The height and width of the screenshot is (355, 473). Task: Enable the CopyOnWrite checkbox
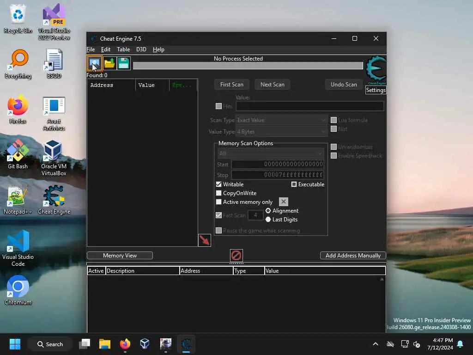pos(218,193)
